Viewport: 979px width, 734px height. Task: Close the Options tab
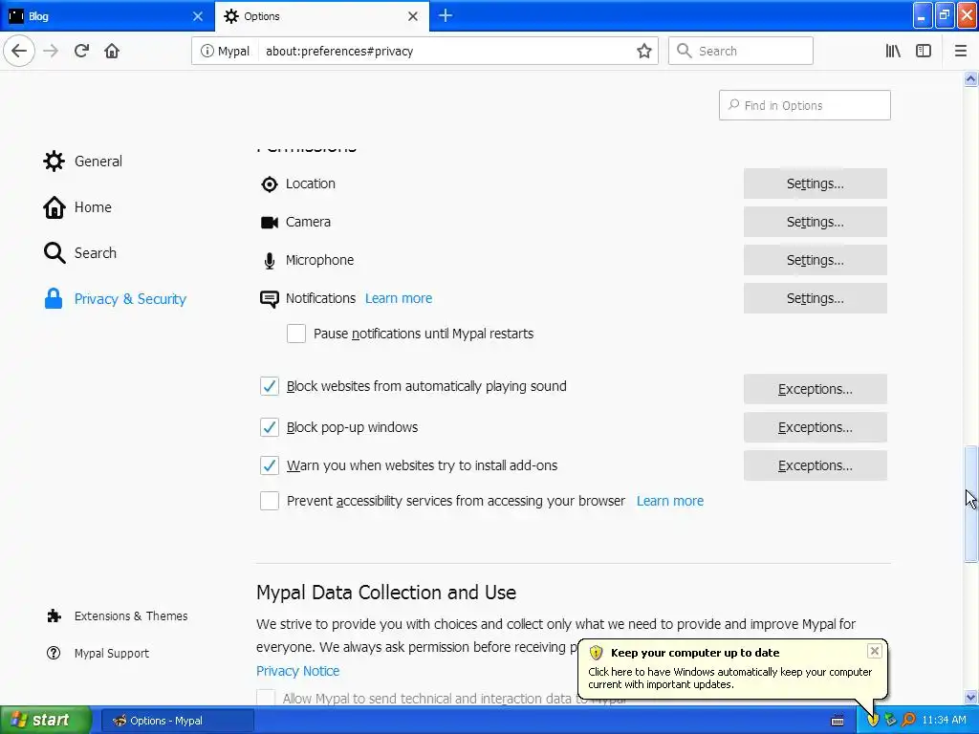(413, 16)
